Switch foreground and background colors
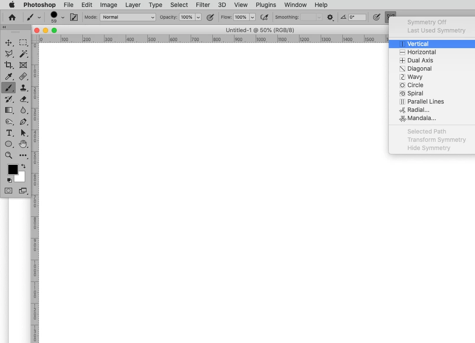The width and height of the screenshot is (475, 343). 23,166
